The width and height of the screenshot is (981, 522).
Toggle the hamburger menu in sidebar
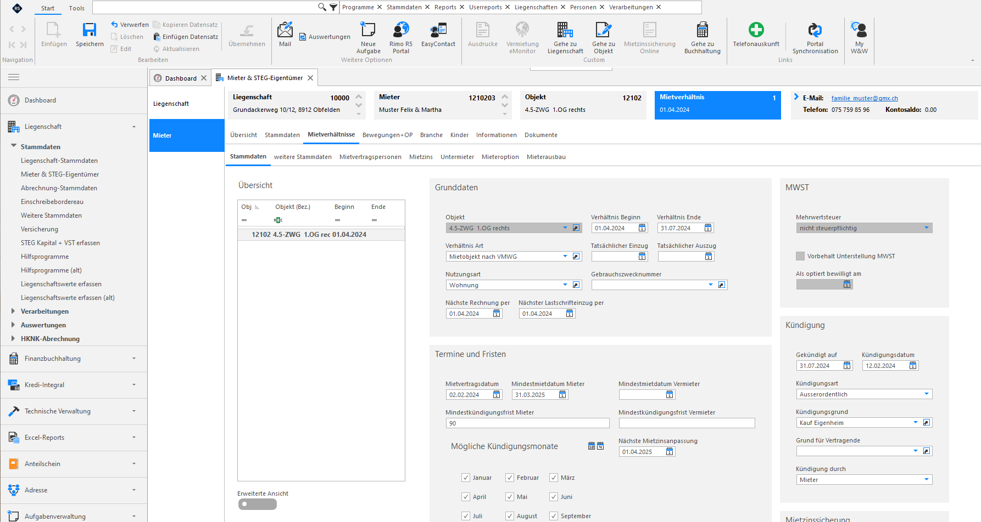pos(14,77)
